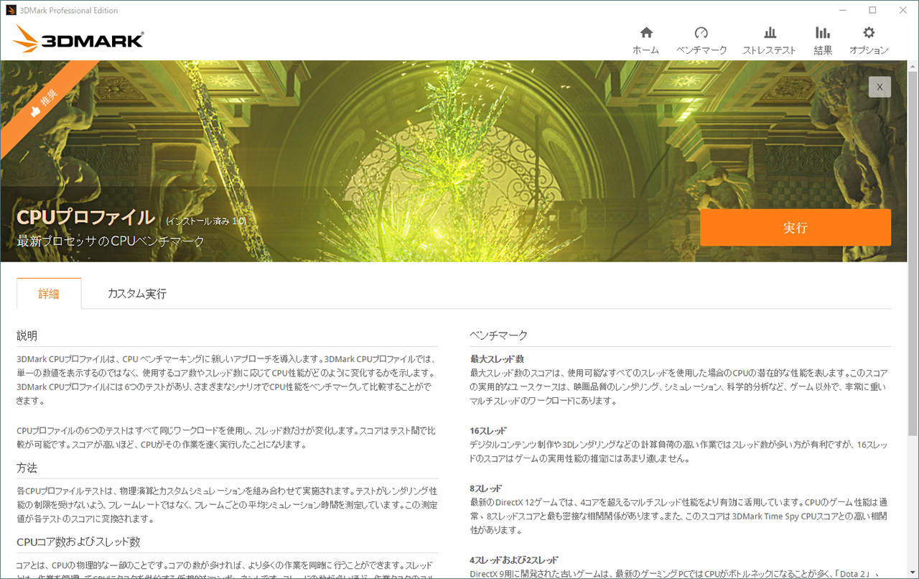Close the banner with X button
Screen dimensions: 919x579
coord(880,87)
